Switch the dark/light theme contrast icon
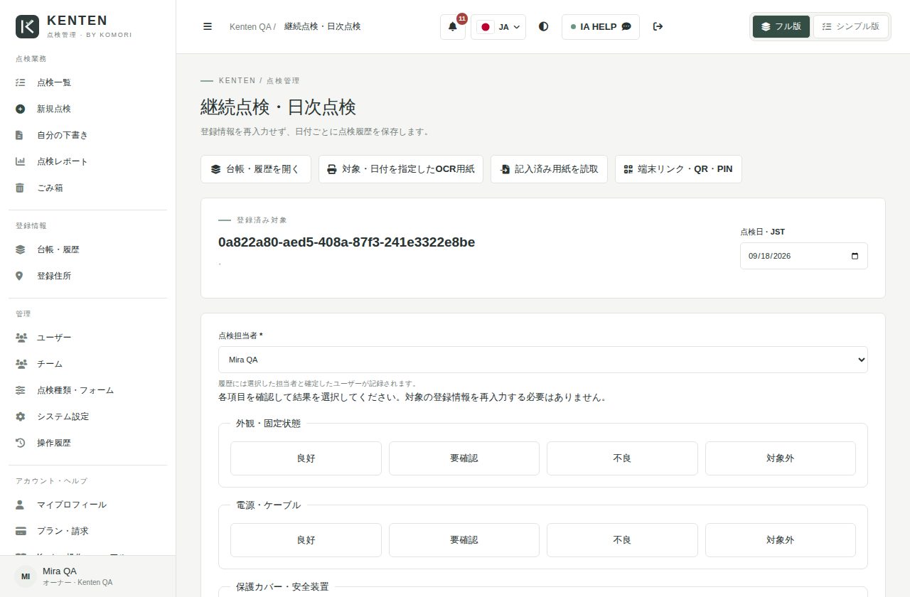Viewport: 910px width, 597px height. tap(544, 26)
